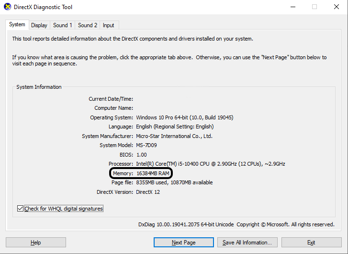
Task: Click the disabled maximize button
Action: [314, 7]
